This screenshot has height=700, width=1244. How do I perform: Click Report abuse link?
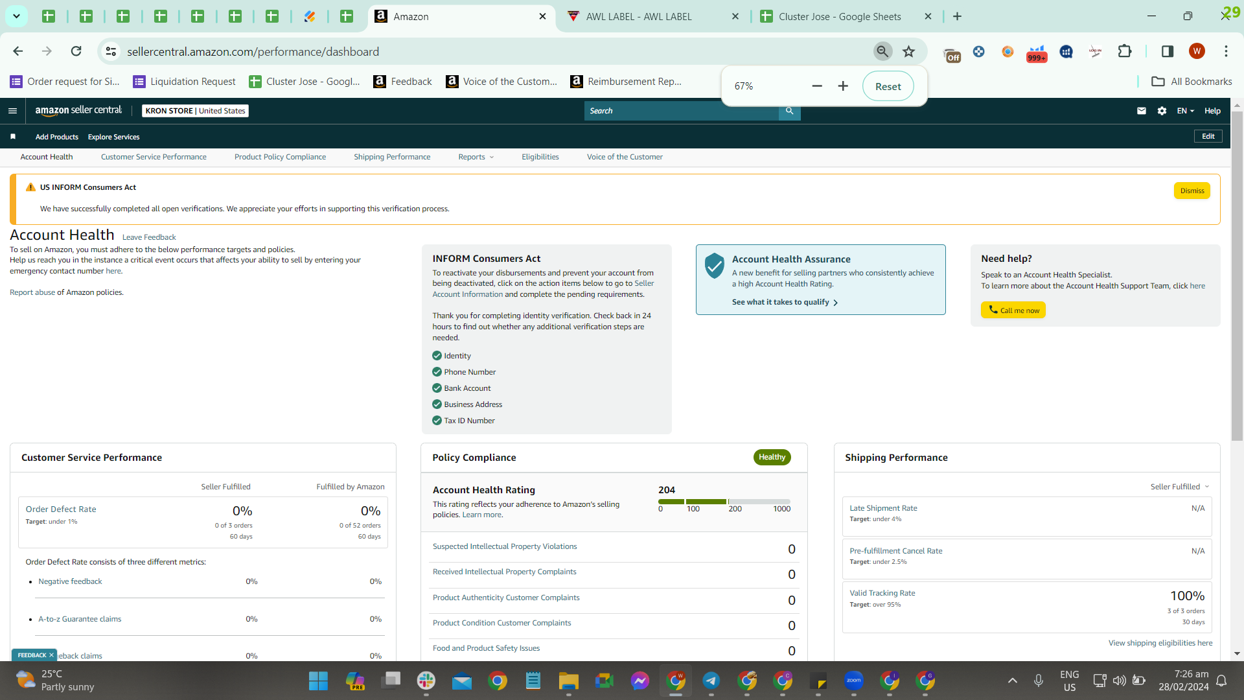pos(32,292)
